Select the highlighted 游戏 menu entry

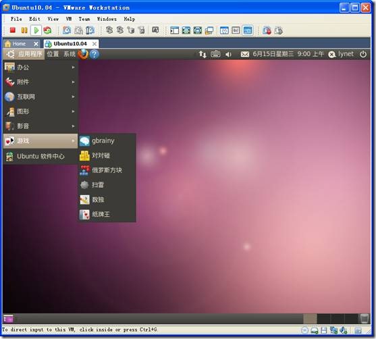point(41,141)
